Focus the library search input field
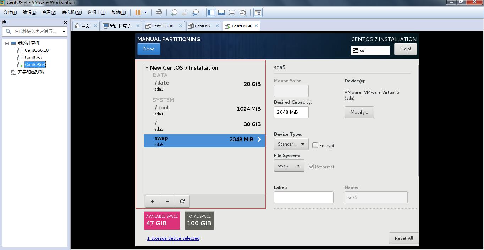This screenshot has height=250, width=484. [35, 32]
